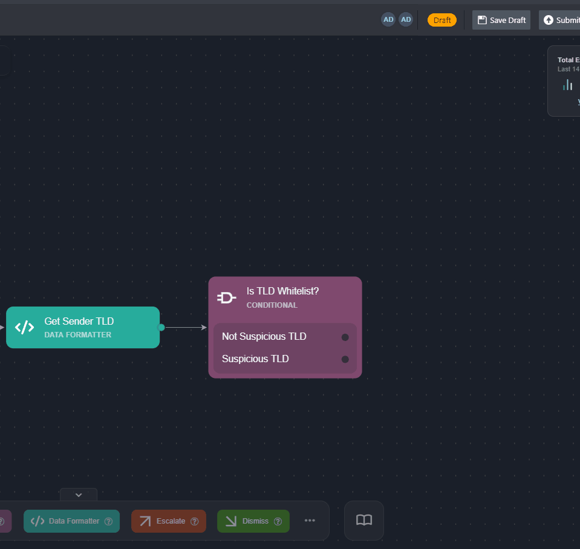Add a Dismiss node from palette
Image resolution: width=580 pixels, height=549 pixels.
(x=253, y=521)
